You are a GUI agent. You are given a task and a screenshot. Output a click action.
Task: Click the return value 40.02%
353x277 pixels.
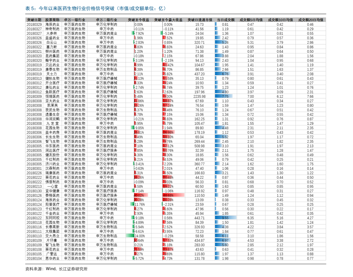click(139, 195)
